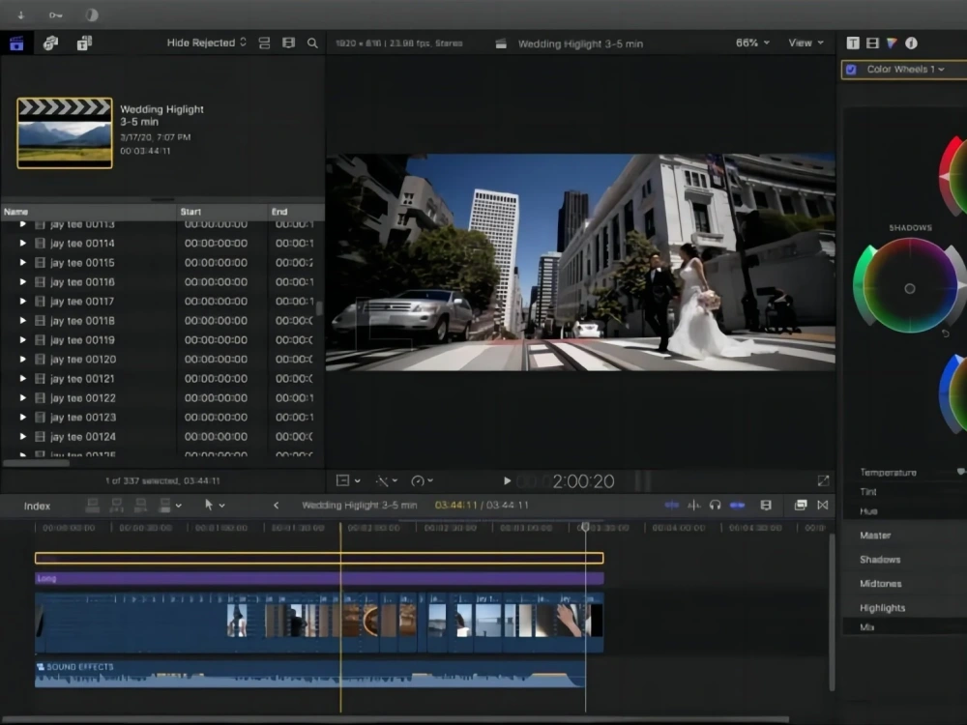Open the keyword editor key icon
967x725 pixels.
point(55,14)
